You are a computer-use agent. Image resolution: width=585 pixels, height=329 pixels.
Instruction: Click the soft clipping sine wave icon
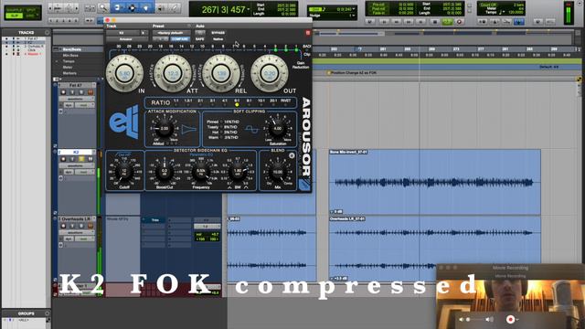[x=252, y=130]
